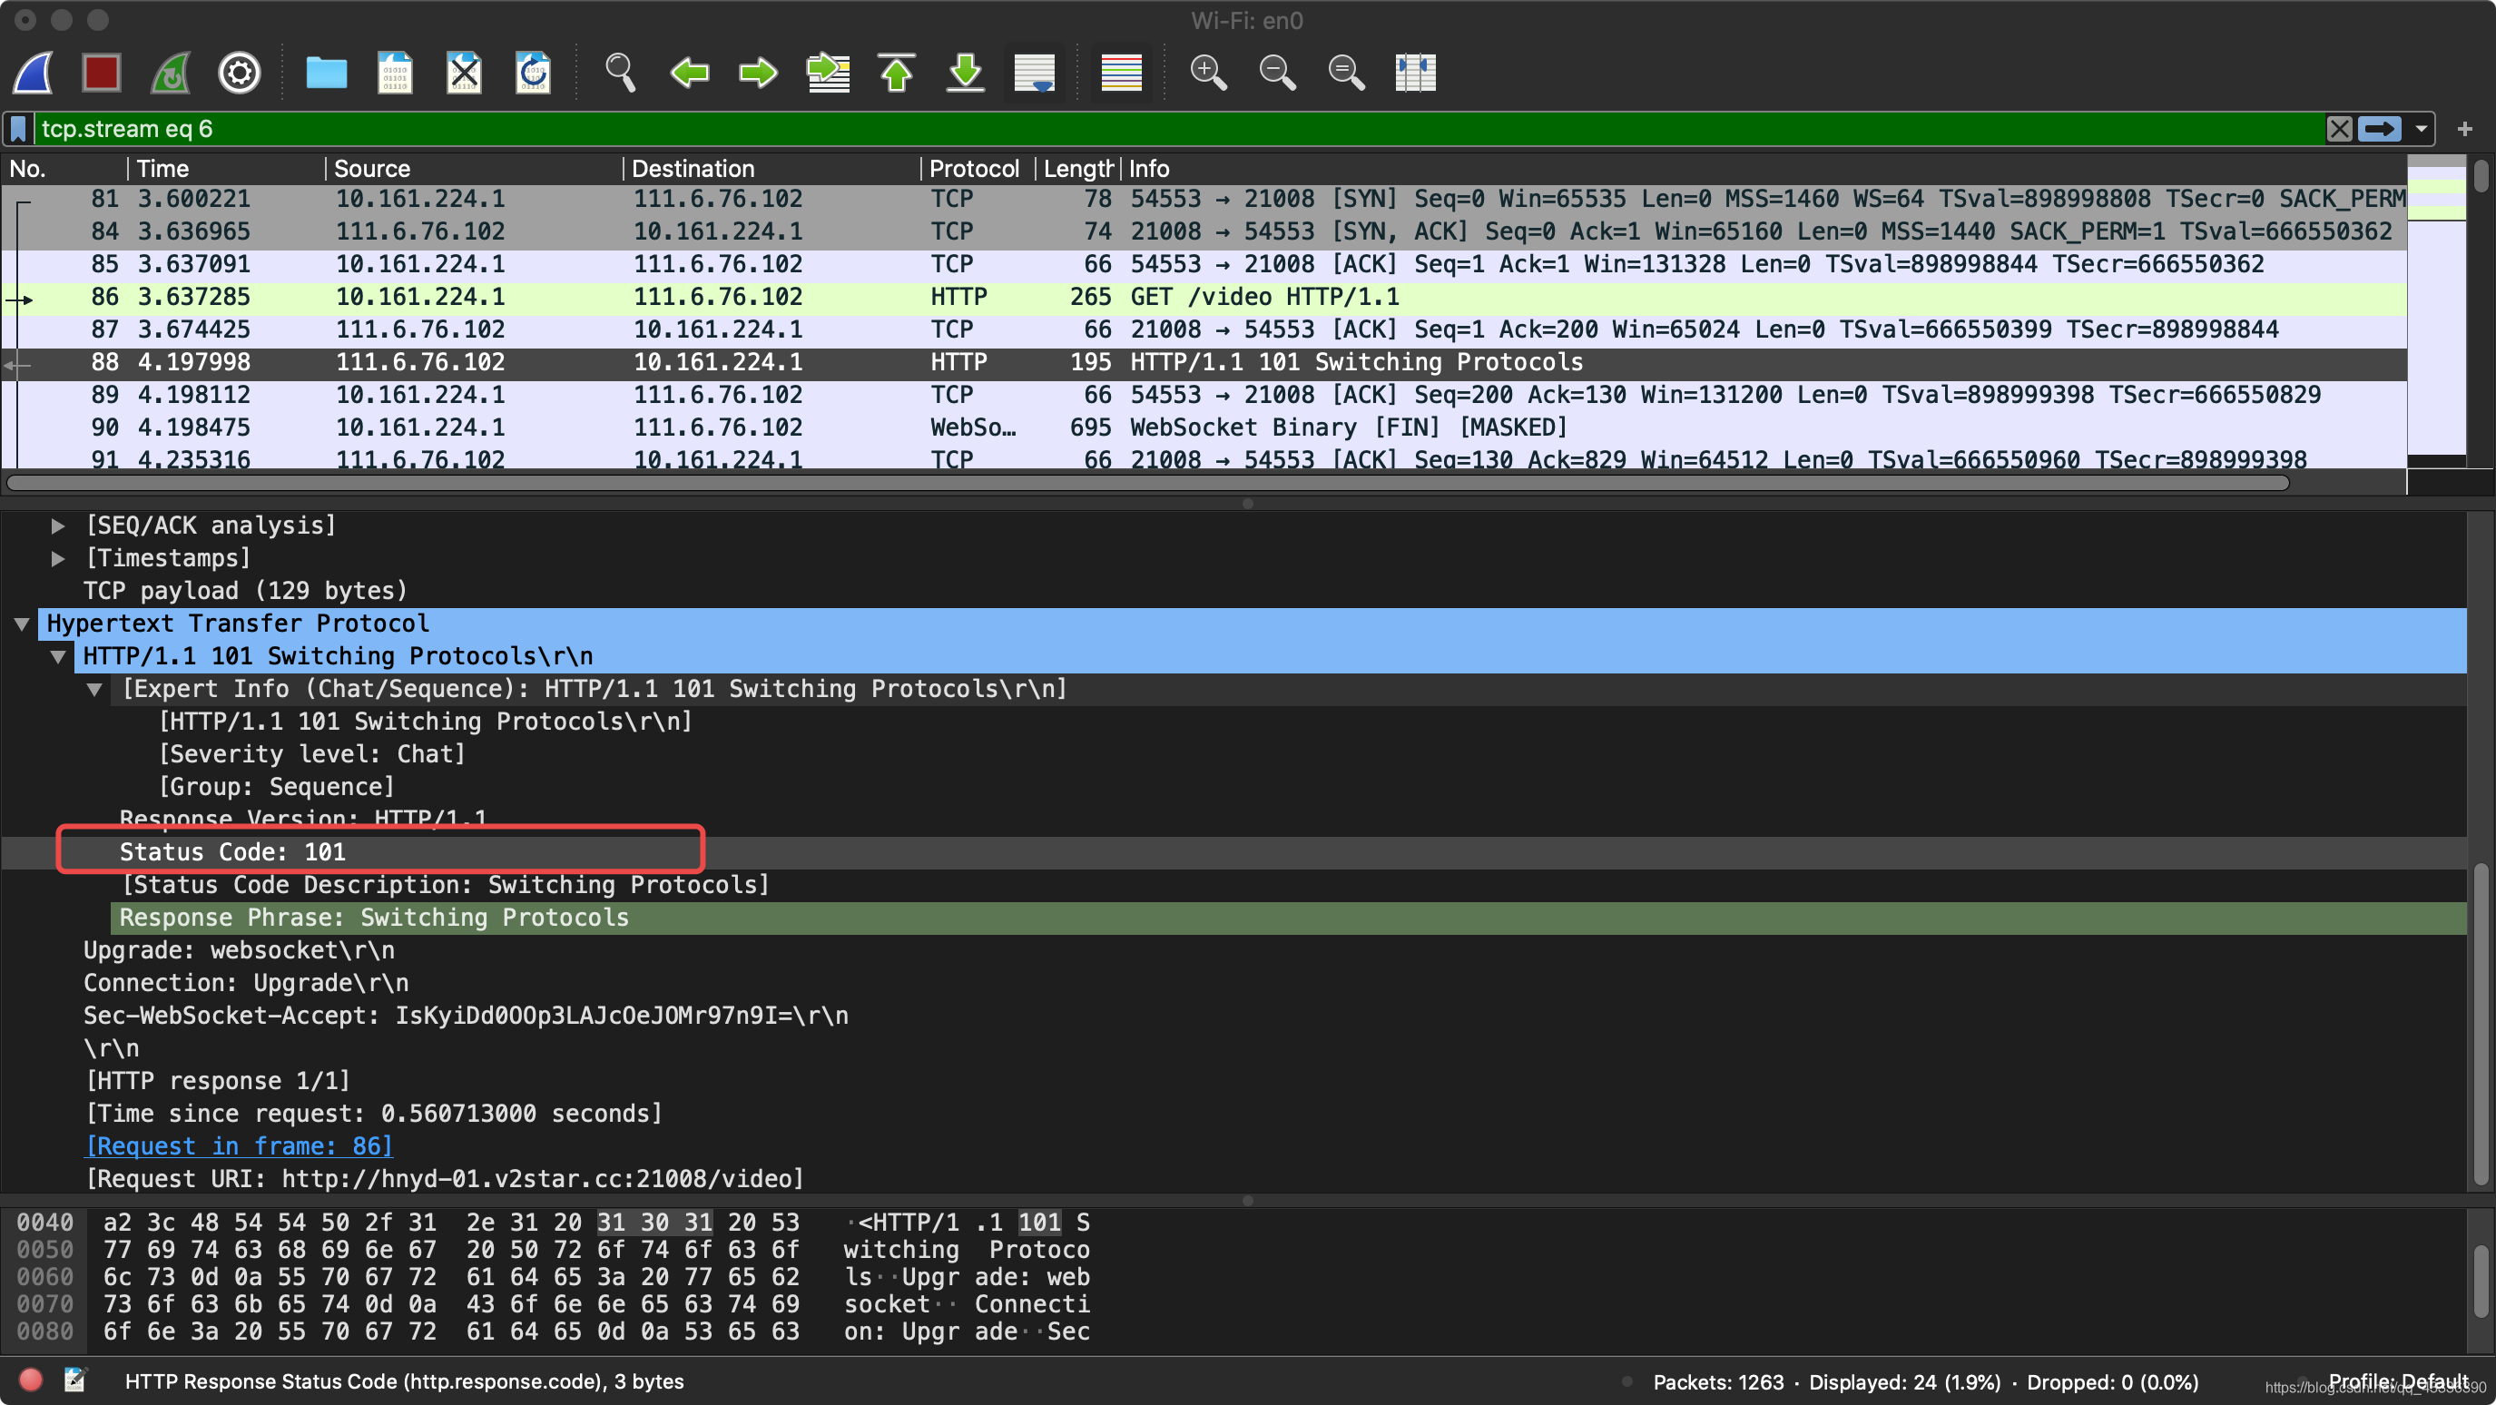Go to specified packet icon
Image resolution: width=2496 pixels, height=1405 pixels.
[x=829, y=73]
